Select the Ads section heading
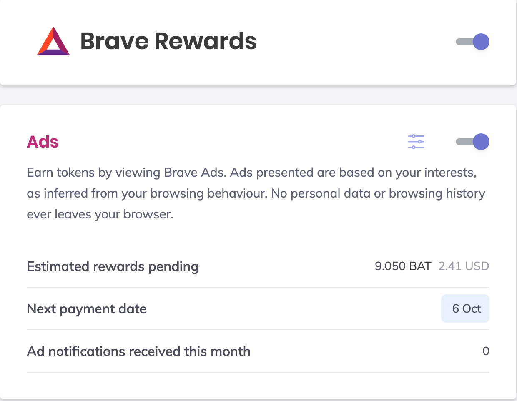Screen dimensions: 517x401 point(43,142)
